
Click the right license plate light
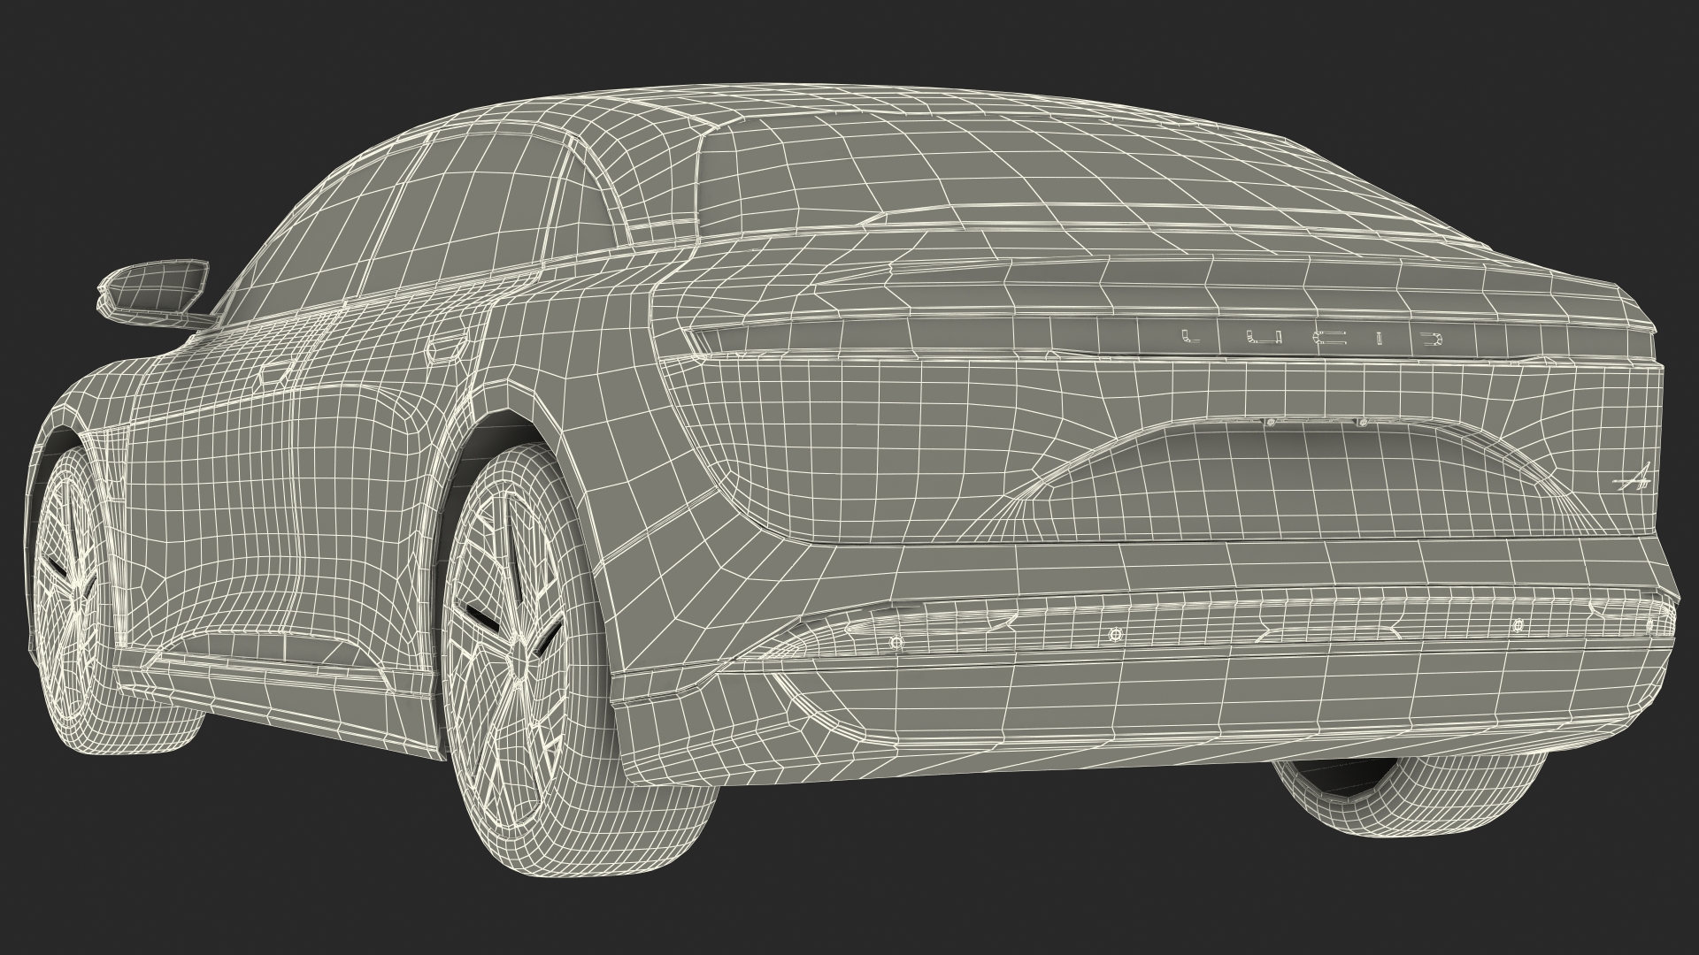click(1363, 422)
